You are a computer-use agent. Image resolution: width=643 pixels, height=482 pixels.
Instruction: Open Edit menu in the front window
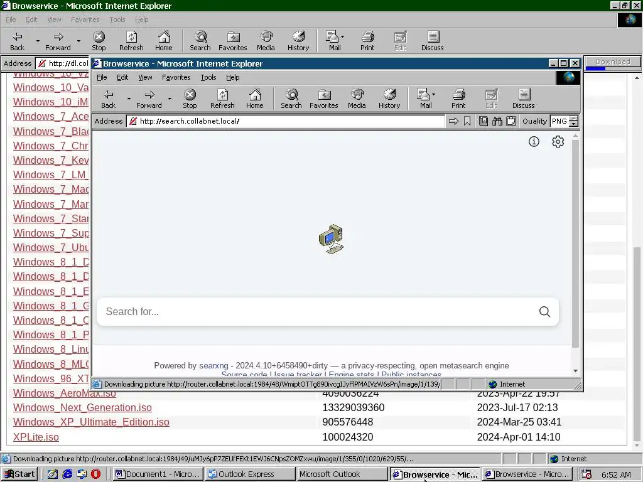point(122,77)
